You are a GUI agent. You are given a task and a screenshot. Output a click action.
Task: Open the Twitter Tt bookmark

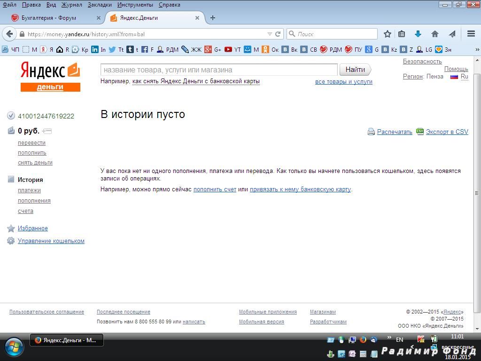coord(116,49)
